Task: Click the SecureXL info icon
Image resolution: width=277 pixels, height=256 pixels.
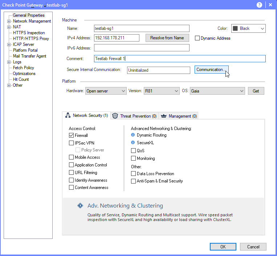Action: tap(133, 142)
